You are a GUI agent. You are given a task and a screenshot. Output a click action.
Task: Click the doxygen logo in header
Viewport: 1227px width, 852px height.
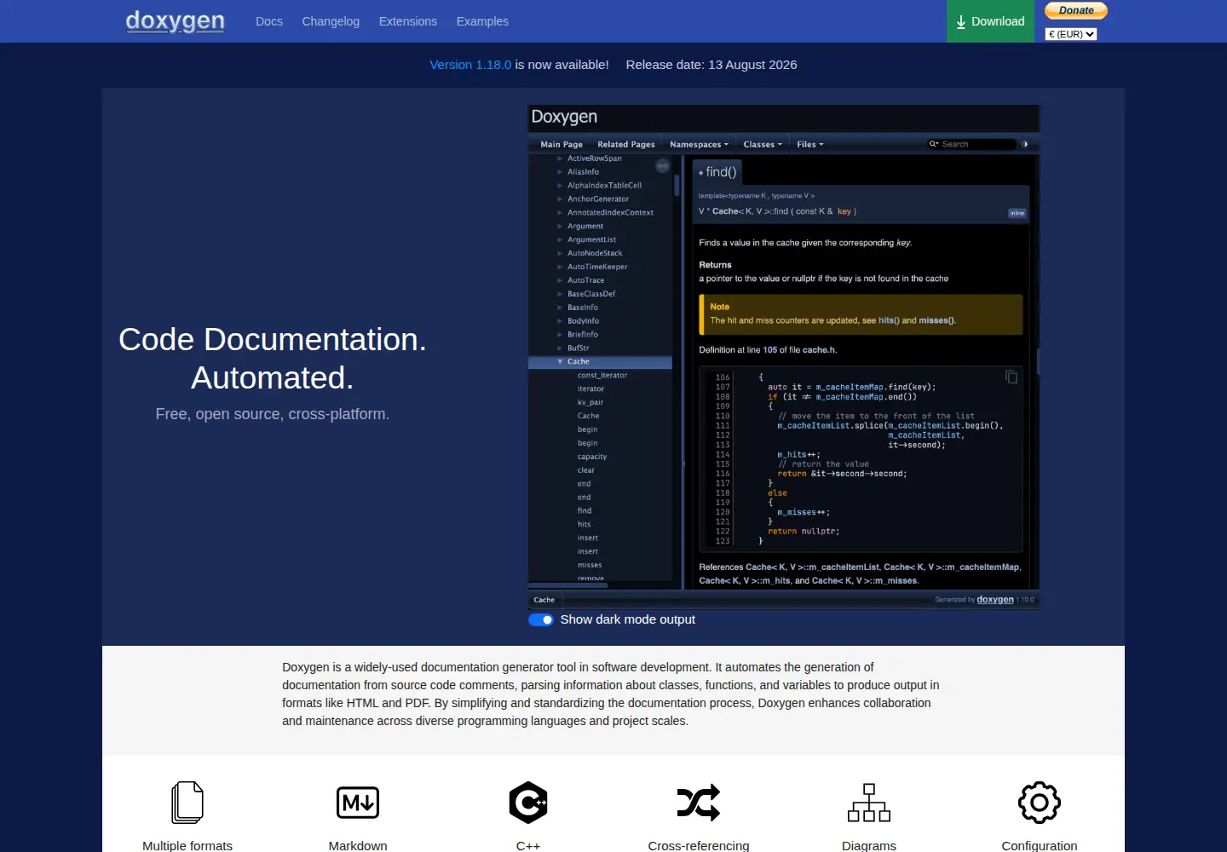click(176, 20)
